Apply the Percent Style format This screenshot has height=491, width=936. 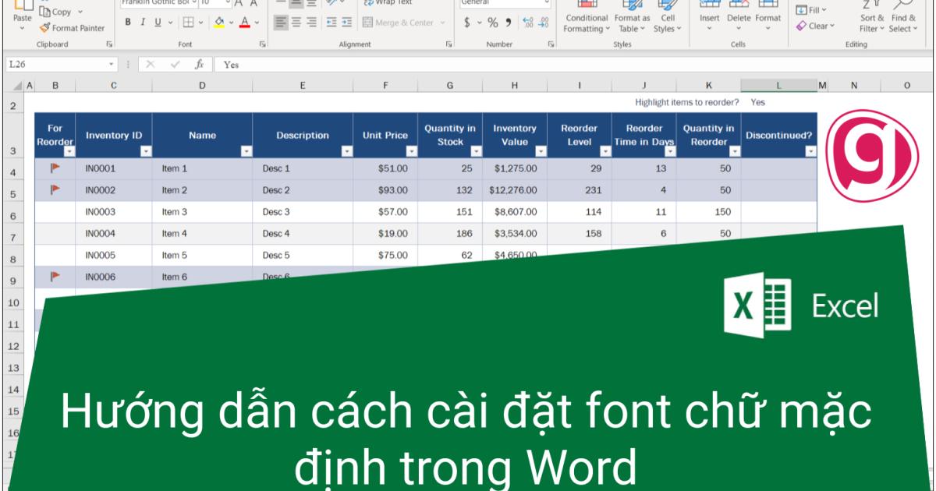[491, 23]
